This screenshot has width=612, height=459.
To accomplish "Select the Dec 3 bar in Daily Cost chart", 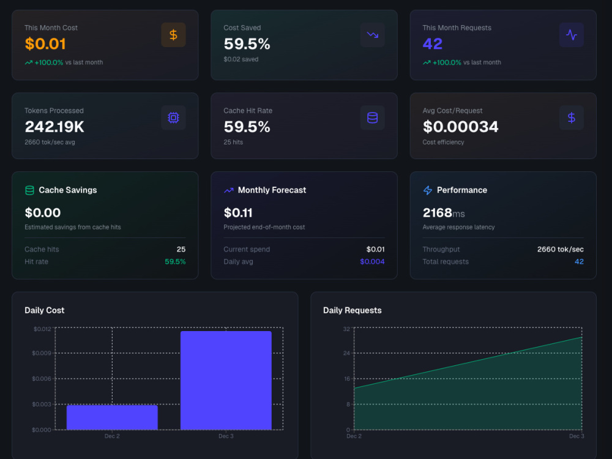I will click(x=226, y=381).
